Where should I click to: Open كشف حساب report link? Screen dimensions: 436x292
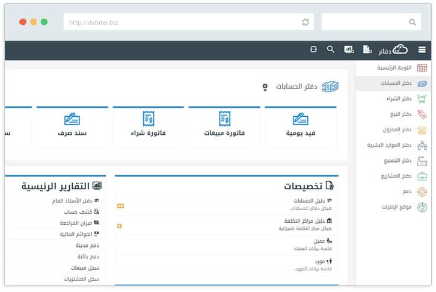point(78,212)
